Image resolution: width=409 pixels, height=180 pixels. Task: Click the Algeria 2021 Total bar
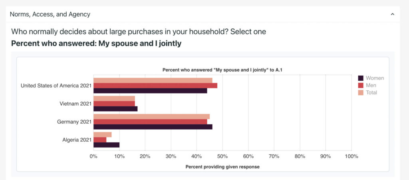(102, 135)
